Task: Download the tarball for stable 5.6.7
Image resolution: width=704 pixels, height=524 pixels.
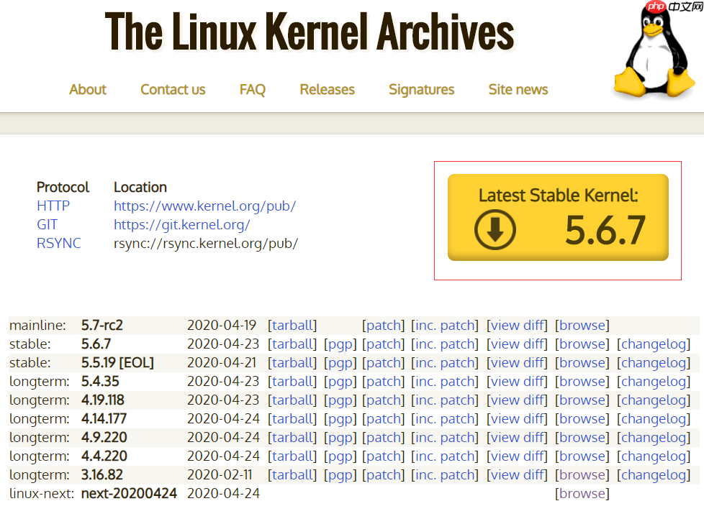Action: tap(292, 344)
